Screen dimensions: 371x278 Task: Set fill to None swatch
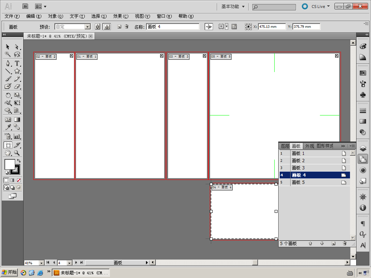[19, 180]
